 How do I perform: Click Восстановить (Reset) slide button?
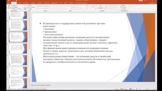pos(31,7)
